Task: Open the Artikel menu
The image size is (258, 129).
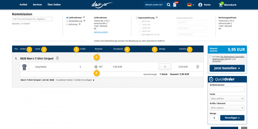Action: (23, 5)
